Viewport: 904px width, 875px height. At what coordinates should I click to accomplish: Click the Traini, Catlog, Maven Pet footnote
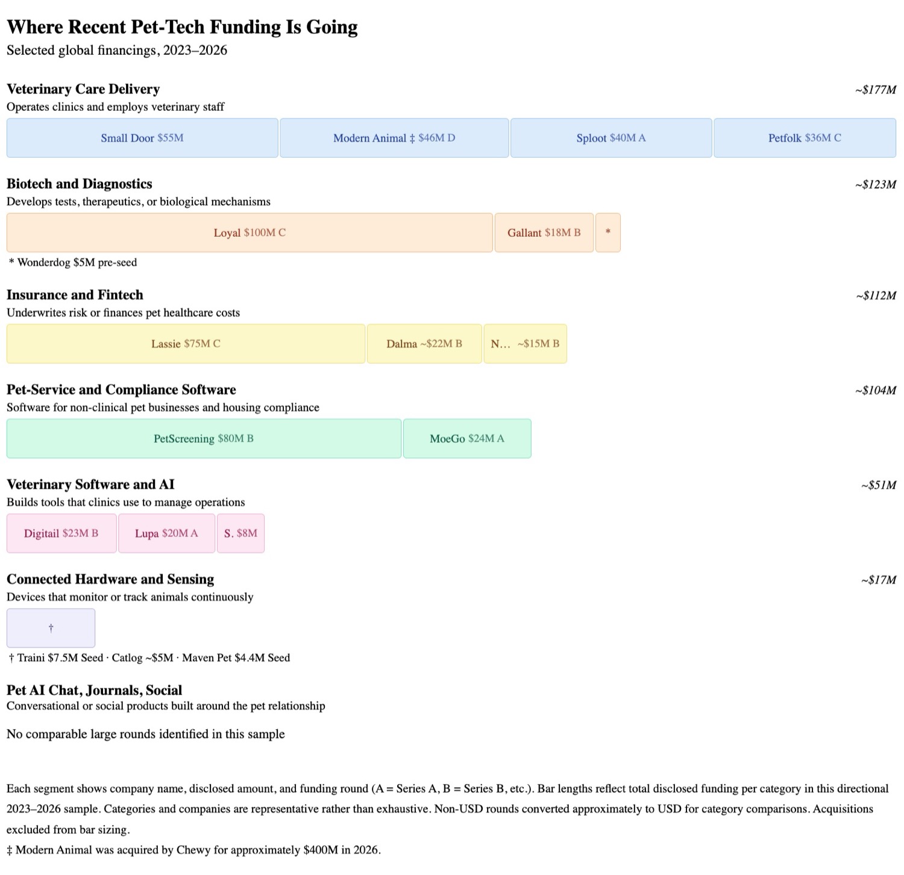click(149, 657)
